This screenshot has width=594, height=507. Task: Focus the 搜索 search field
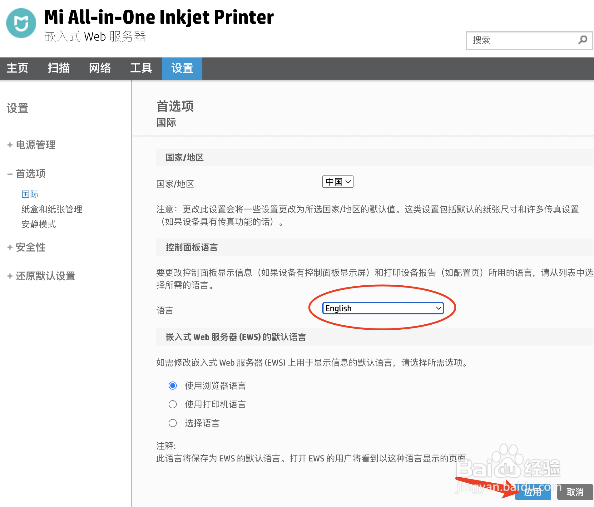click(529, 40)
